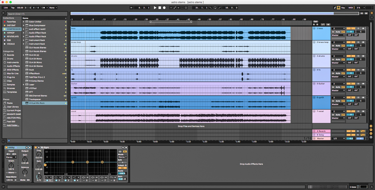This screenshot has height=190, width=375.
Task: Click the Link button
Action: (6, 8)
